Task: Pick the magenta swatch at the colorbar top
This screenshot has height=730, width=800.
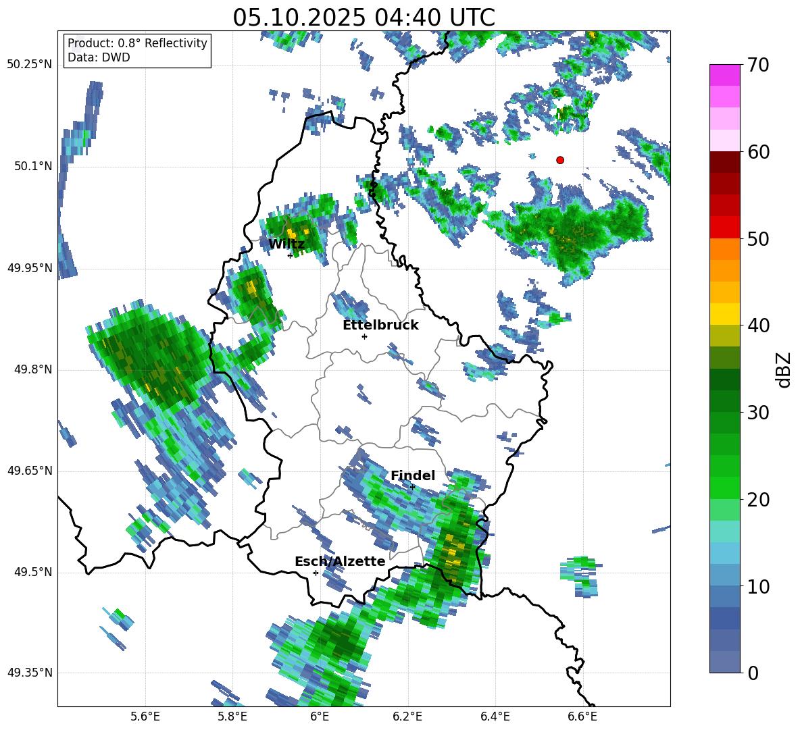Action: coord(724,76)
